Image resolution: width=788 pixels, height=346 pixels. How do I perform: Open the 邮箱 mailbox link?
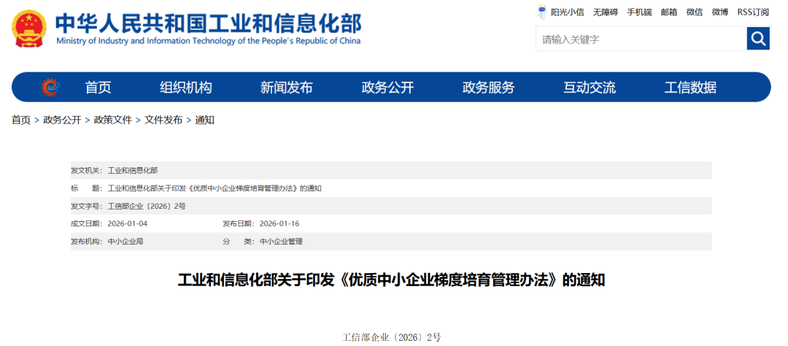(669, 12)
